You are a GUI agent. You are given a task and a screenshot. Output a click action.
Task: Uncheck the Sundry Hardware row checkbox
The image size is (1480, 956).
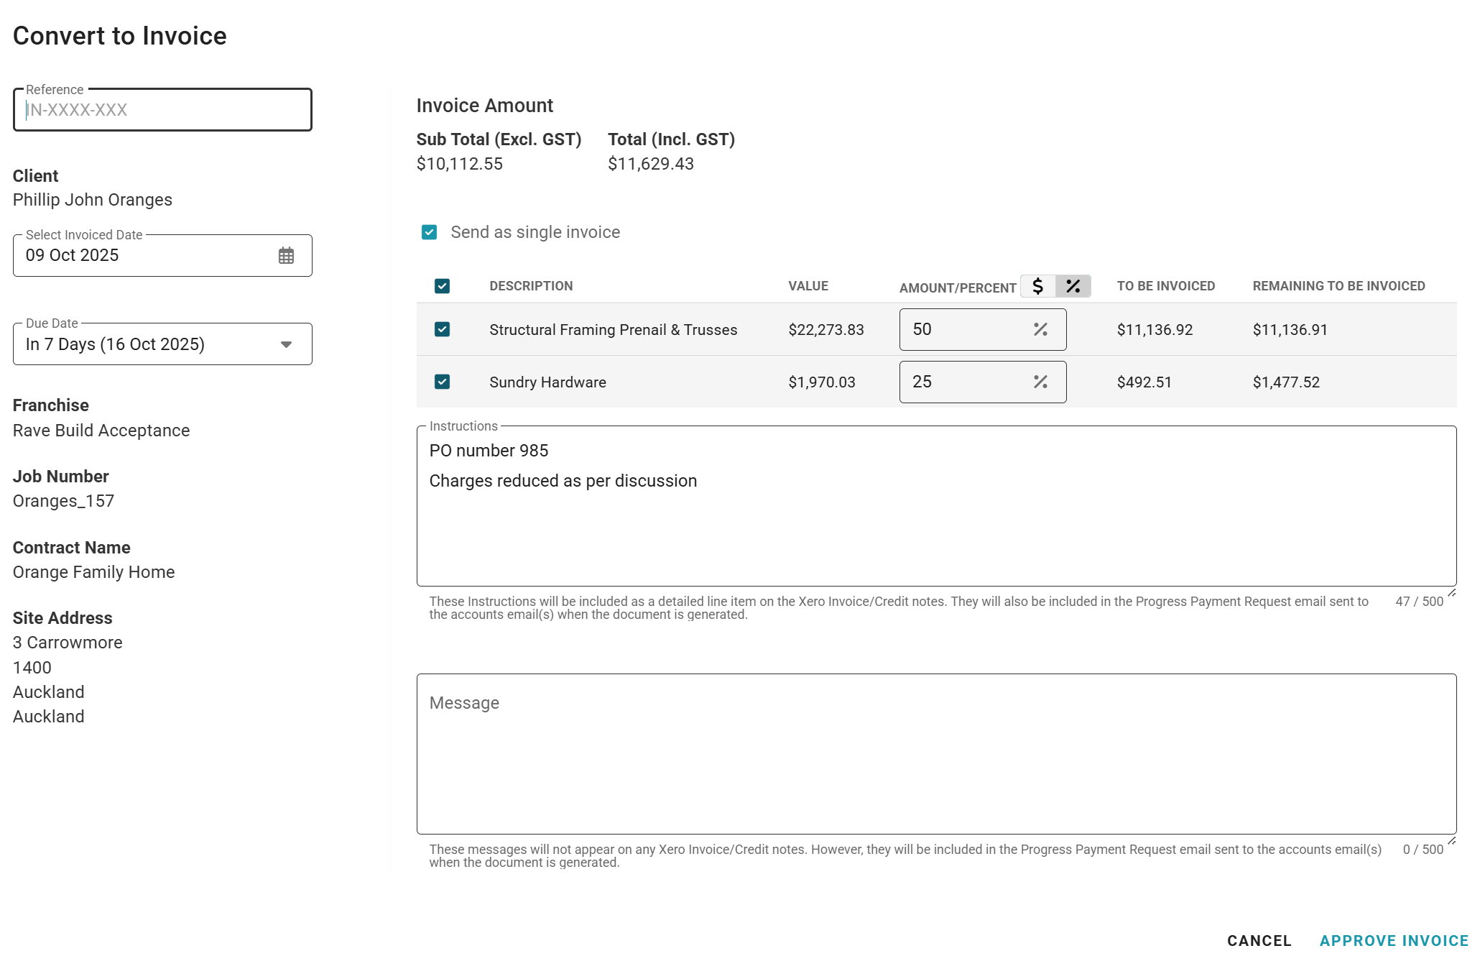(x=442, y=382)
